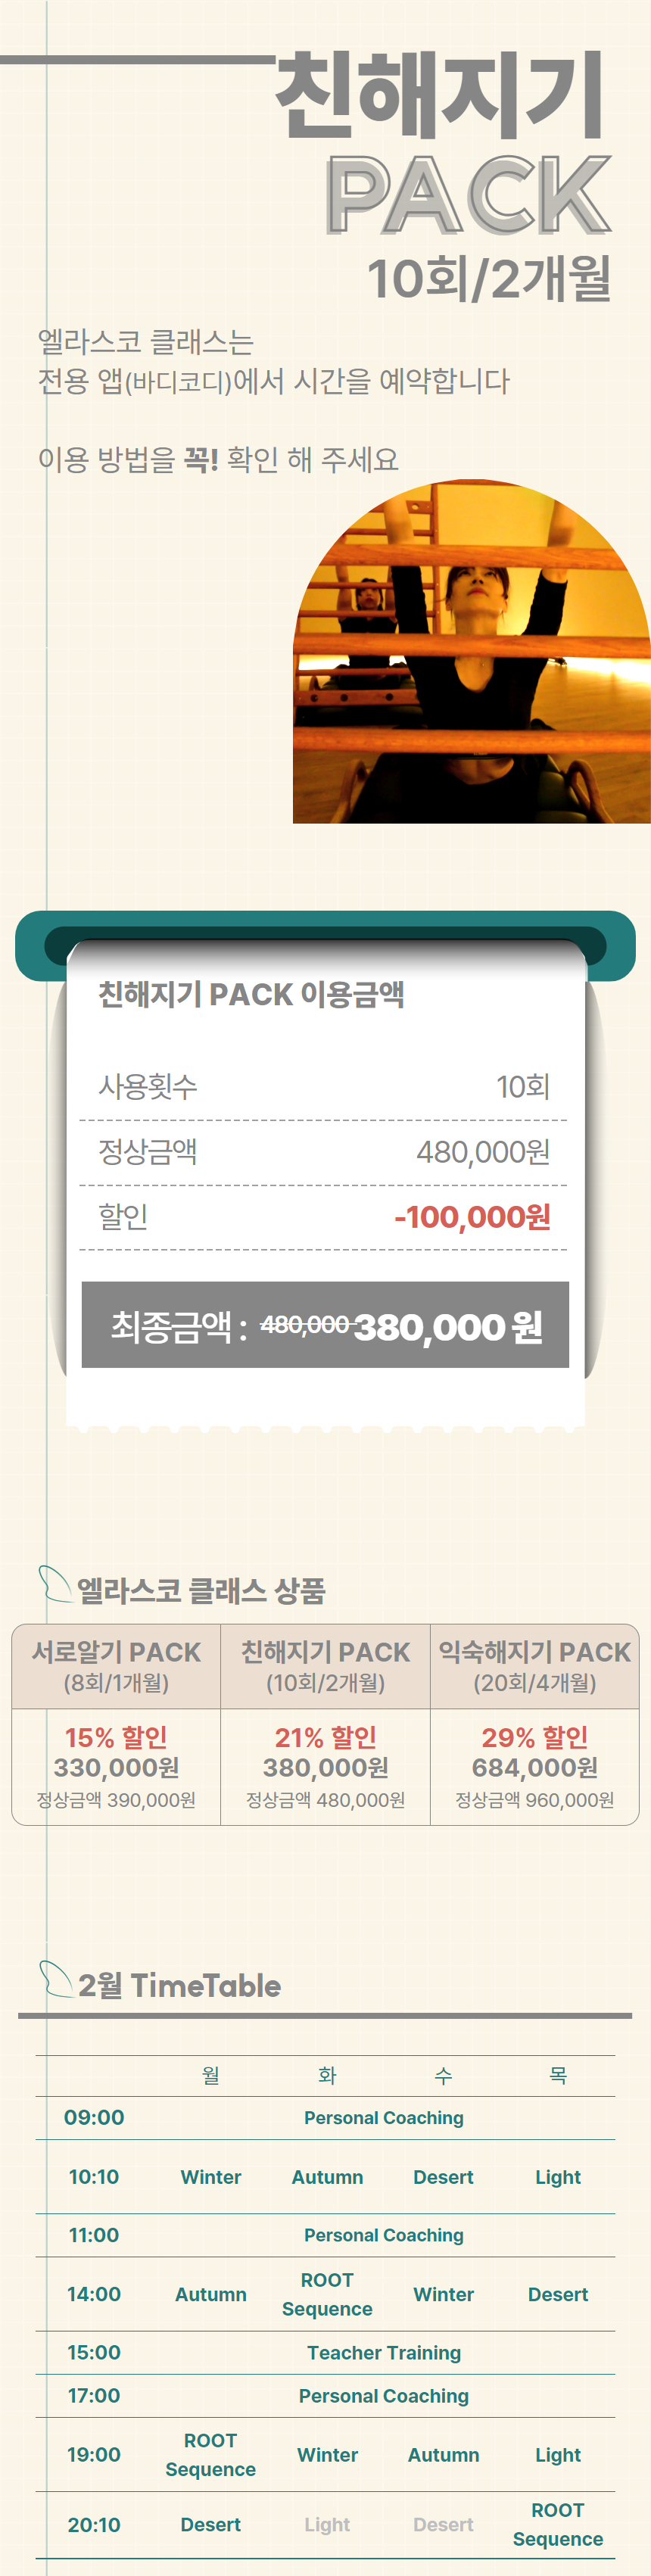Choose Tuesday's 14:00 ROOT Sequence class
This screenshot has height=2576, width=651.
[x=327, y=2294]
